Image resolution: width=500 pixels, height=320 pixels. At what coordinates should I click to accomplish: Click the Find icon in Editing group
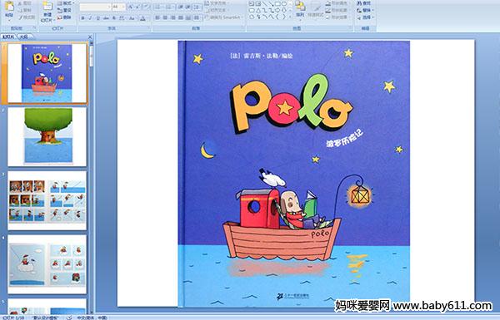pos(364,3)
